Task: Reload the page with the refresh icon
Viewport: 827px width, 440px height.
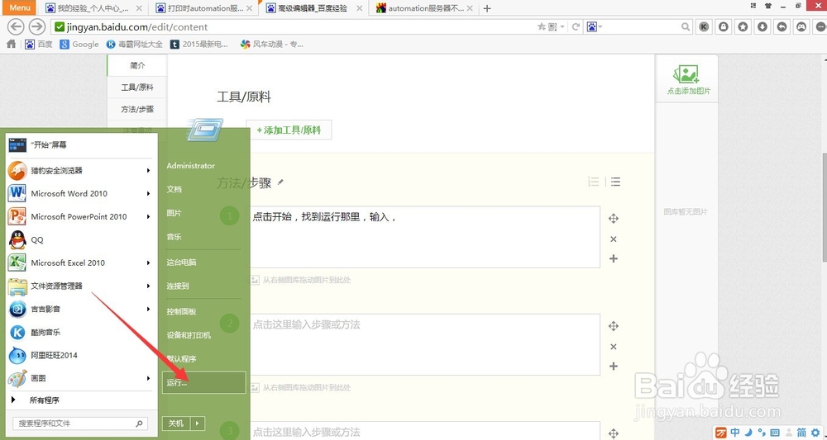Action: tap(576, 27)
